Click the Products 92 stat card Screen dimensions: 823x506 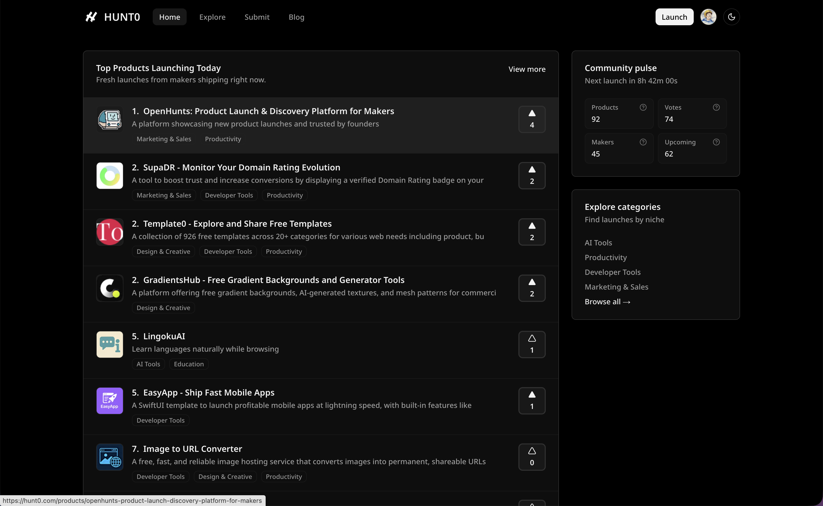tap(619, 113)
